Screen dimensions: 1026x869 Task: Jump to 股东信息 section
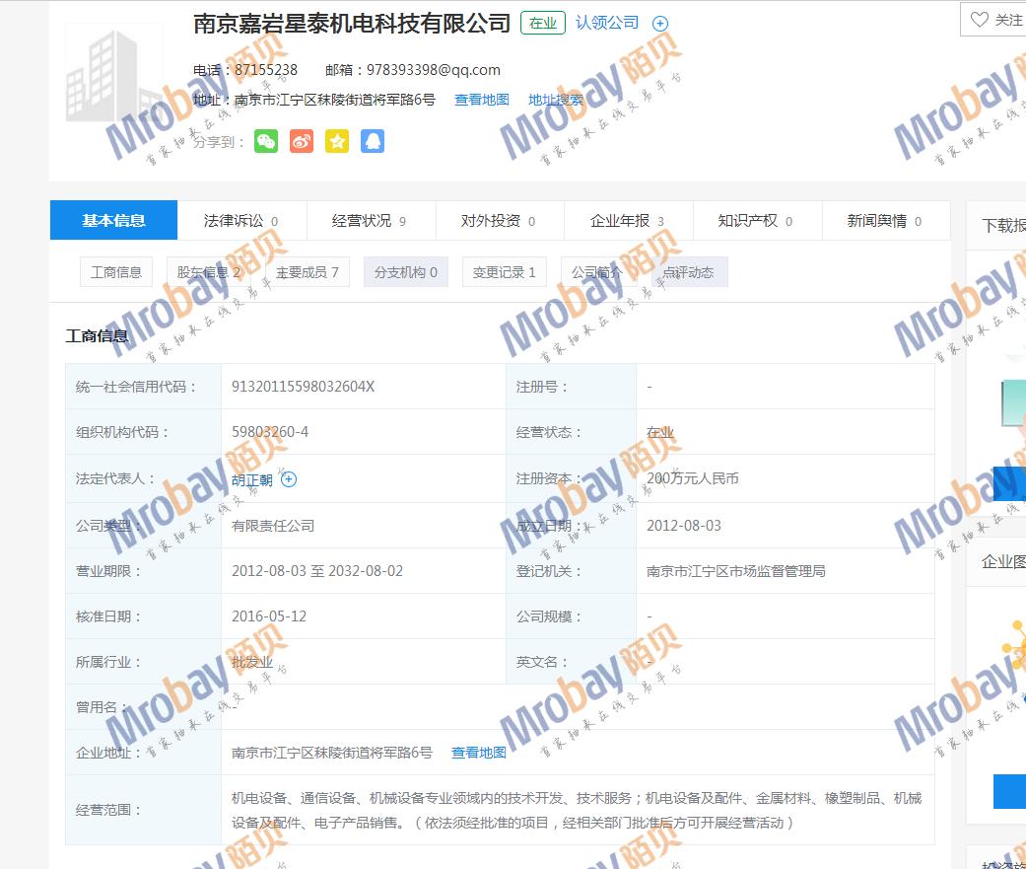208,272
